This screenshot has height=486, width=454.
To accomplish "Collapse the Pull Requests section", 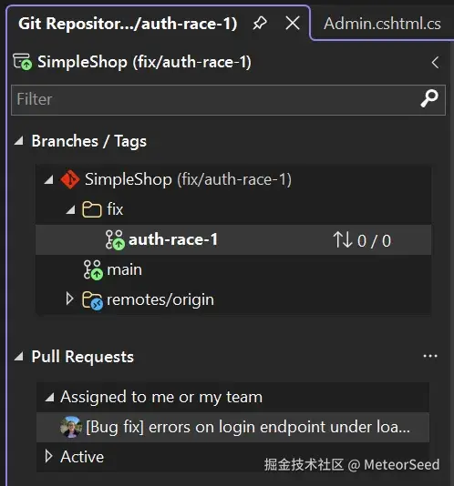I will coord(19,357).
